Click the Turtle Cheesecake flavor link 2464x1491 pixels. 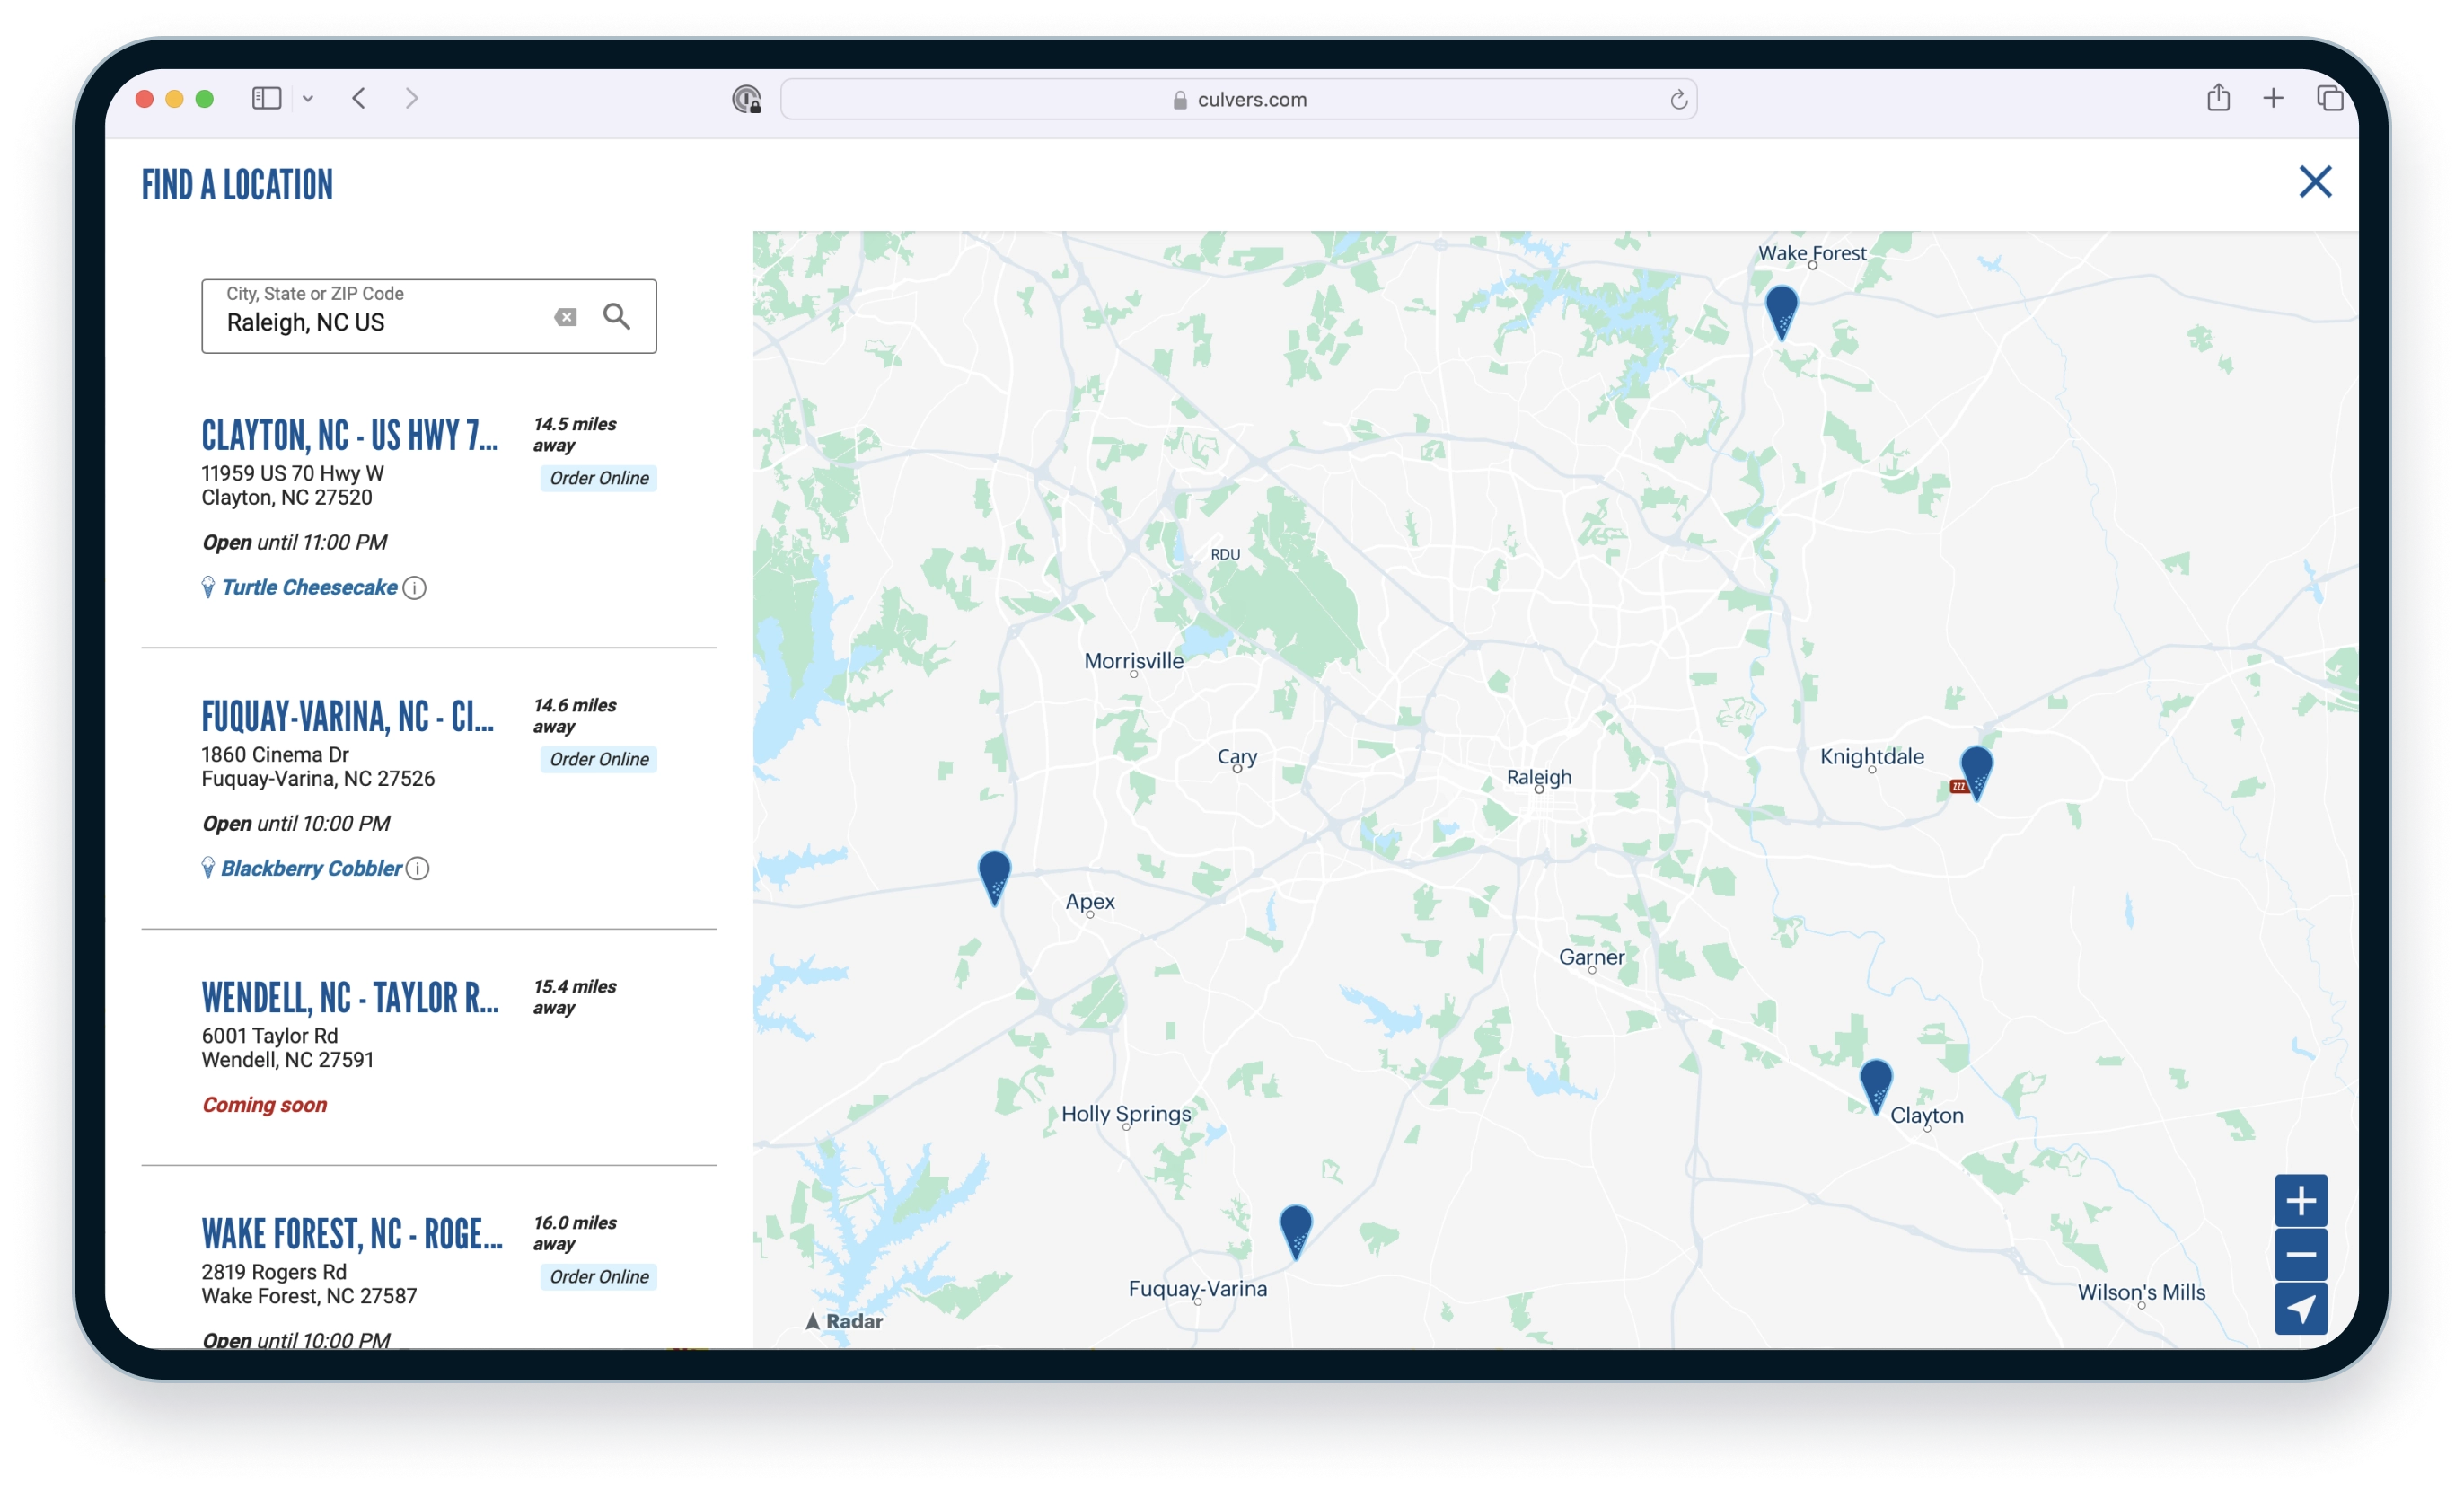point(309,588)
